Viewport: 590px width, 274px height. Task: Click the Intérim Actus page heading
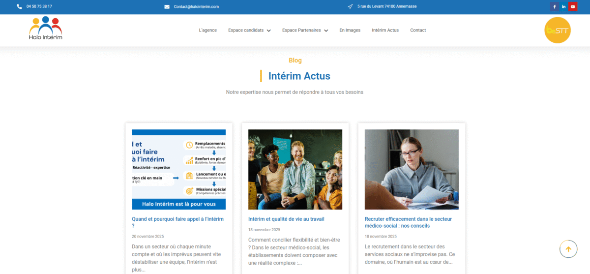[x=299, y=76]
